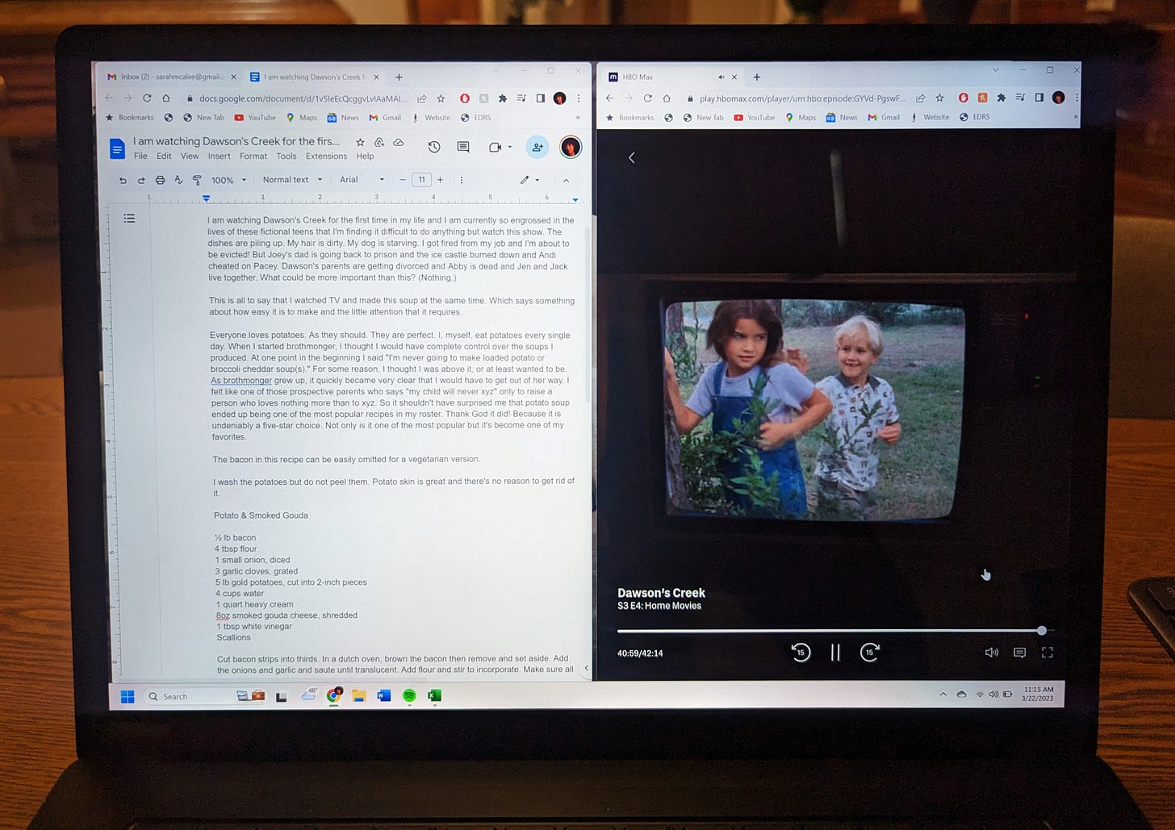This screenshot has height=830, width=1175.
Task: Open Chrome menu in the Docs window
Action: [x=578, y=98]
